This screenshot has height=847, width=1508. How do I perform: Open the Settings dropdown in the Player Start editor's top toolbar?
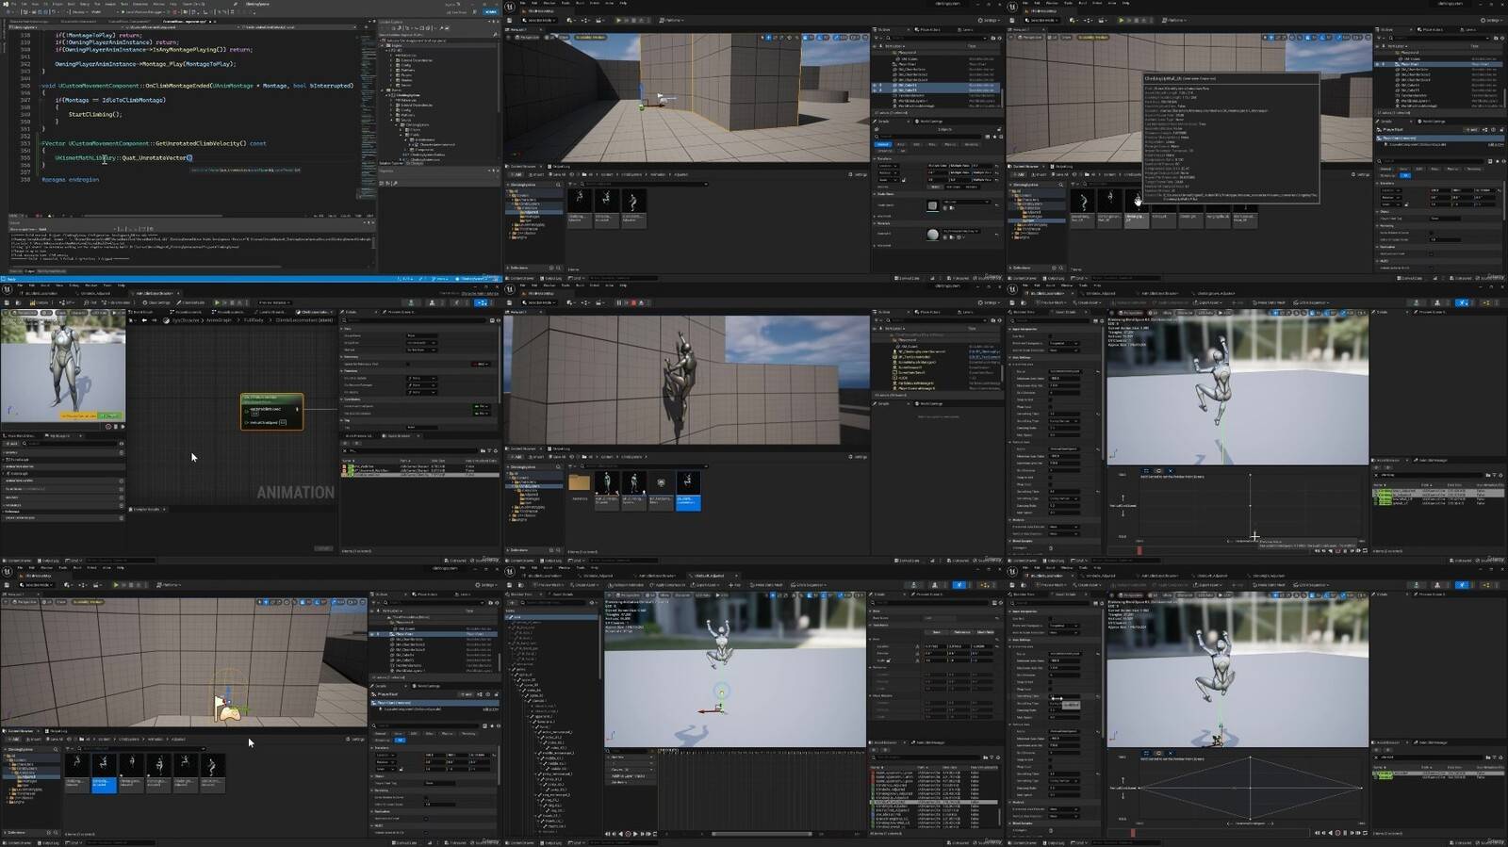[485, 585]
